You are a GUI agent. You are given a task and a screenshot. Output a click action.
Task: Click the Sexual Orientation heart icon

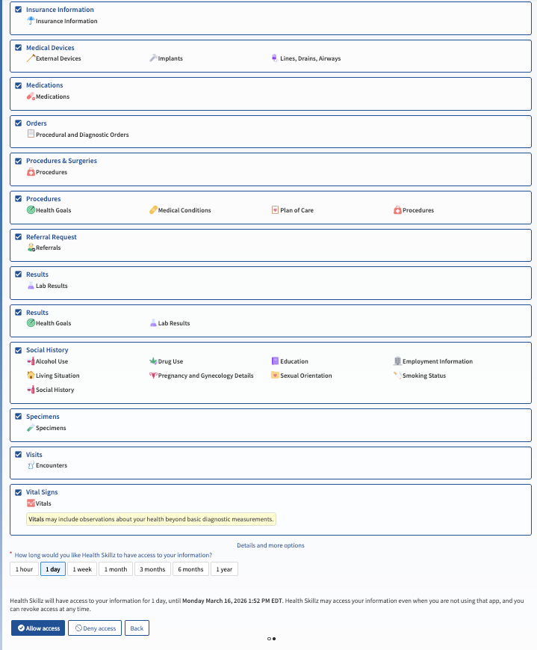[275, 375]
